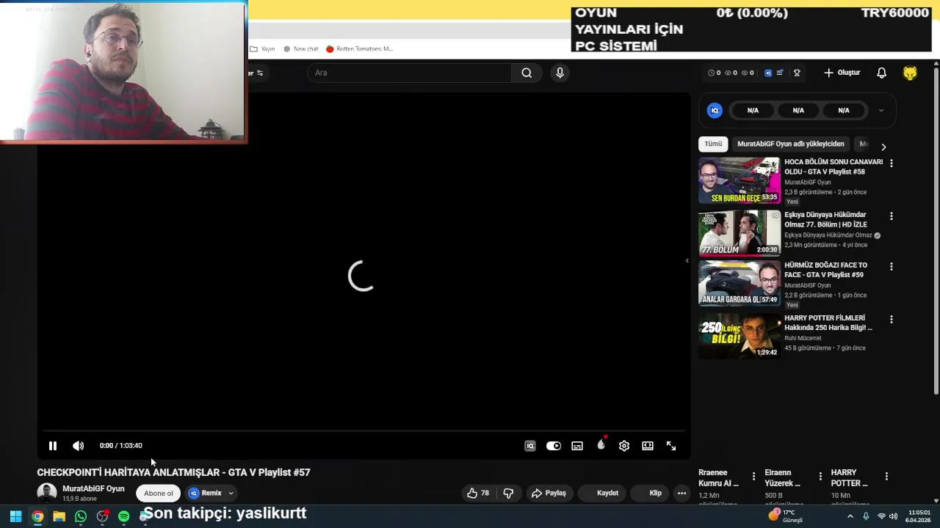Open WhatsApp from the taskbar
The image size is (940, 528).
81,516
